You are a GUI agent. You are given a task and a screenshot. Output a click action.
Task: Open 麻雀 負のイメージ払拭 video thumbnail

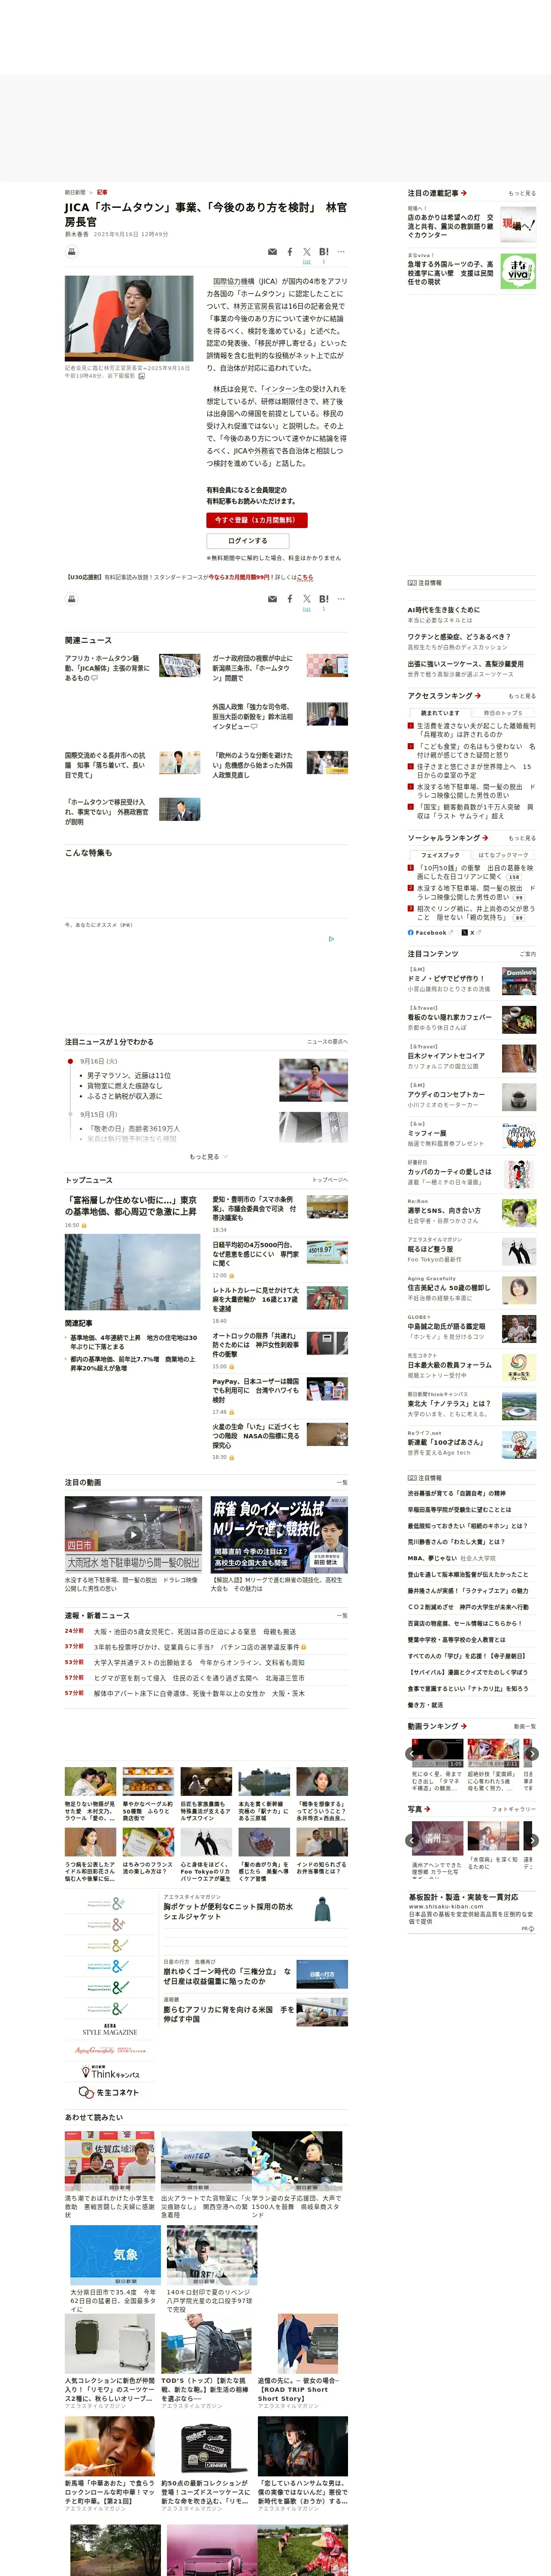tap(279, 1534)
